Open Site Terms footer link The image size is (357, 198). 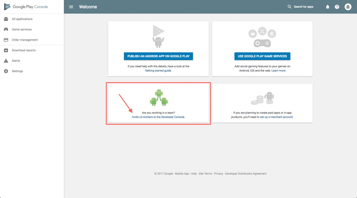[x=205, y=174]
